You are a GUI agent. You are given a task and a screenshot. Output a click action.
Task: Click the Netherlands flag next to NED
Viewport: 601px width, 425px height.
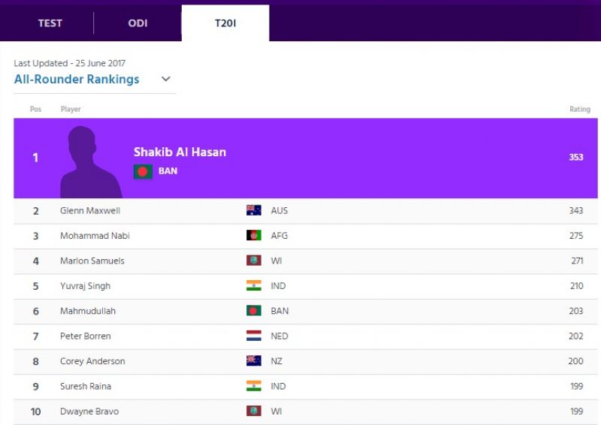[x=254, y=336]
